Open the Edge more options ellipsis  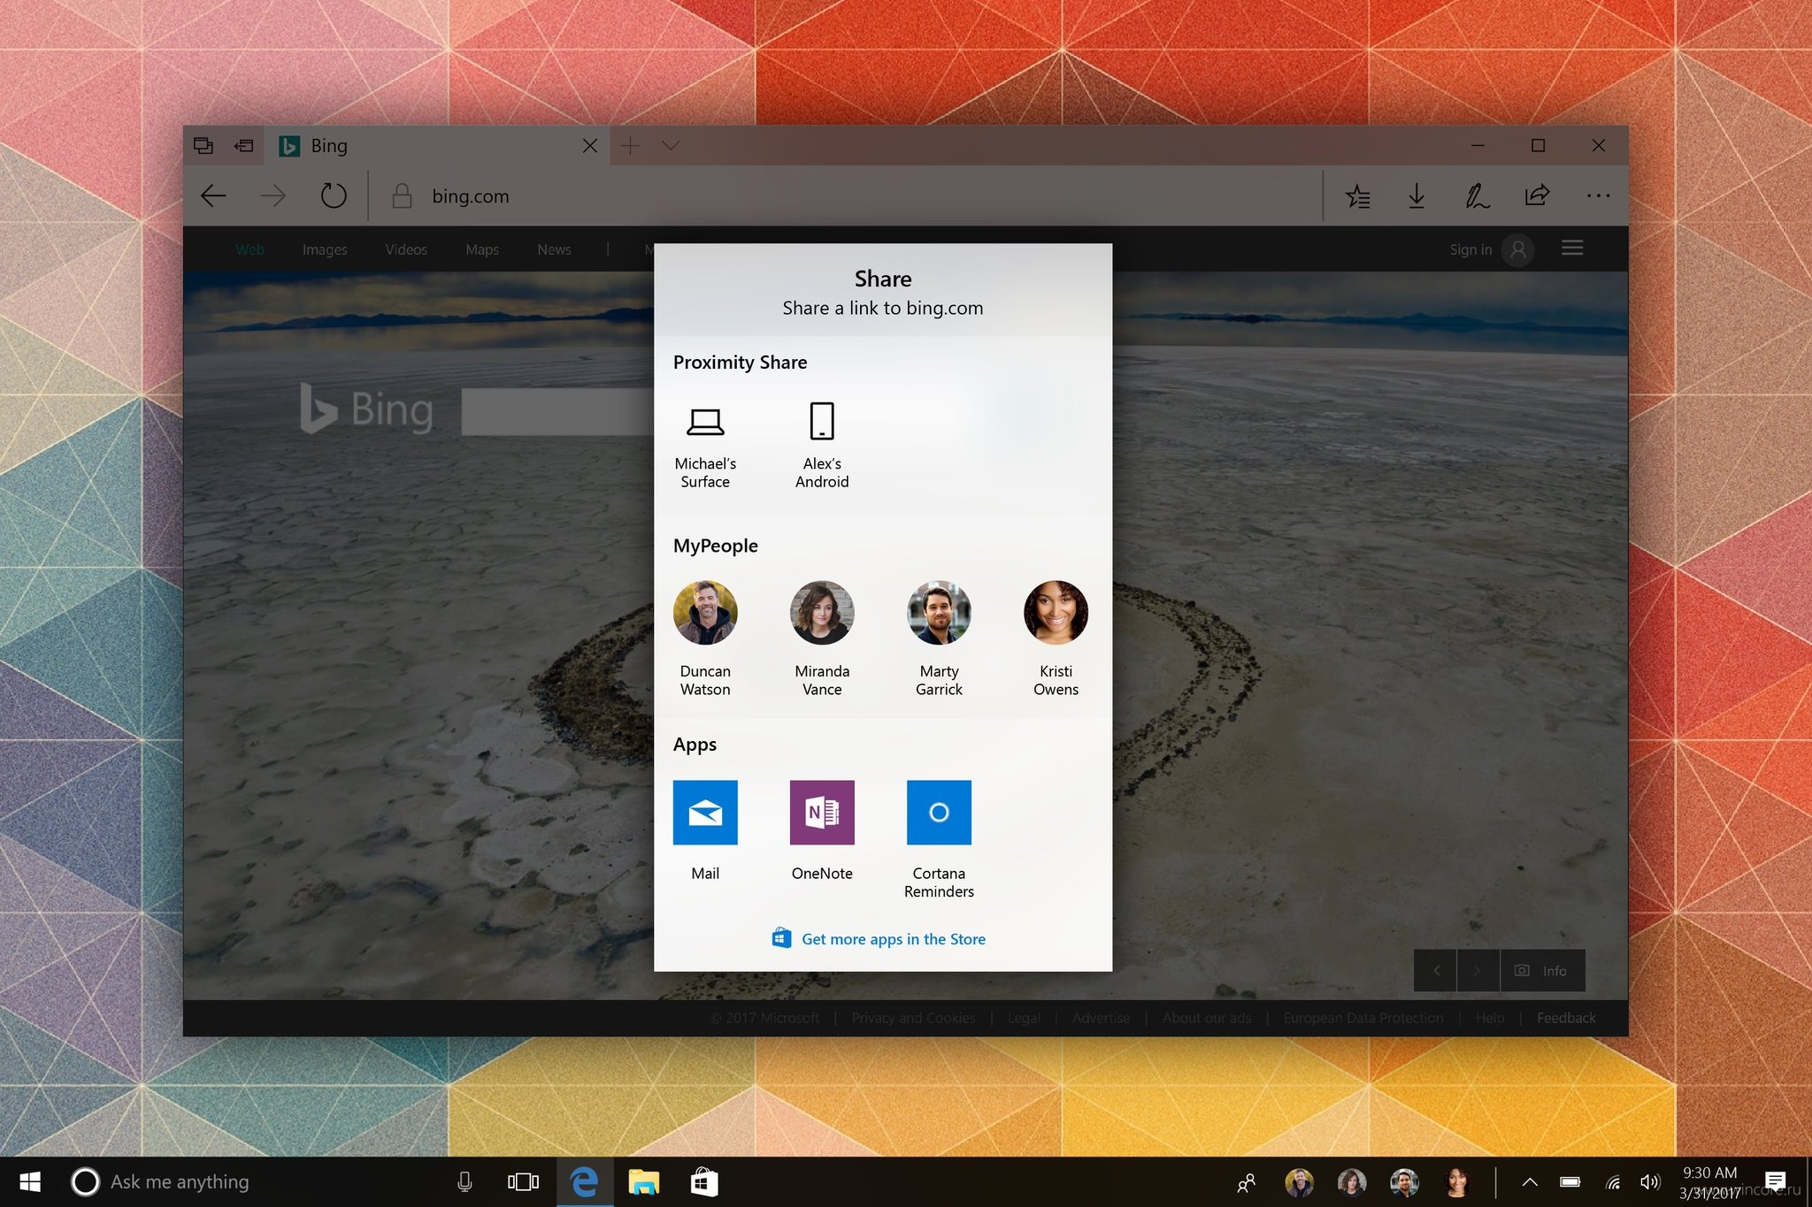tap(1598, 195)
